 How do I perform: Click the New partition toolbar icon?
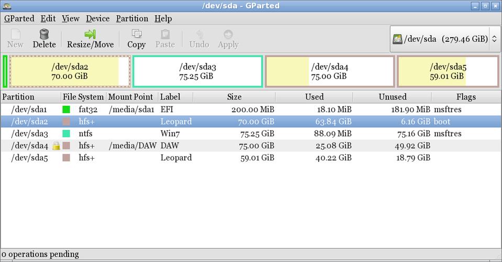coord(15,35)
